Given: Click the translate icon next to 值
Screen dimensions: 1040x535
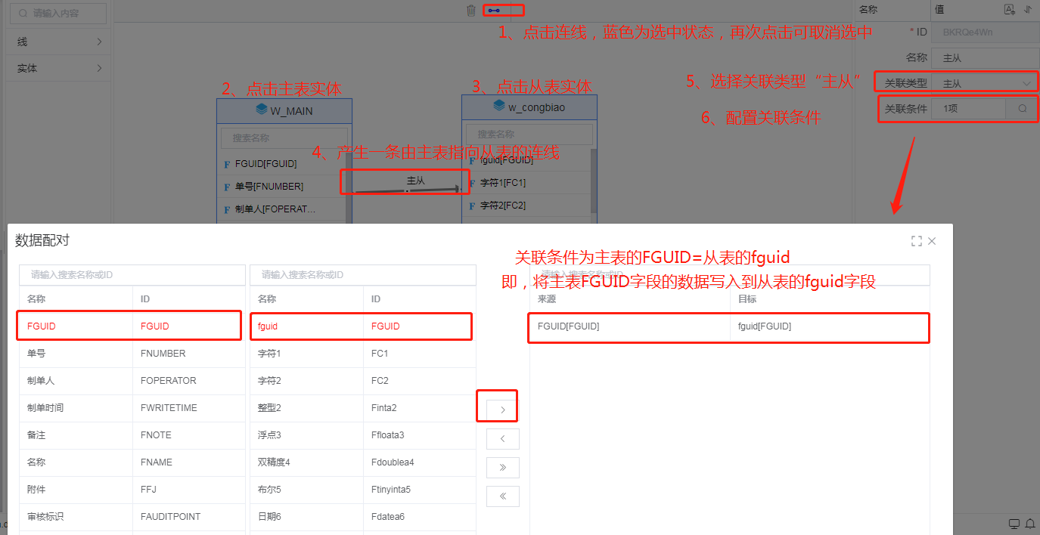Looking at the screenshot, I should (x=1009, y=10).
